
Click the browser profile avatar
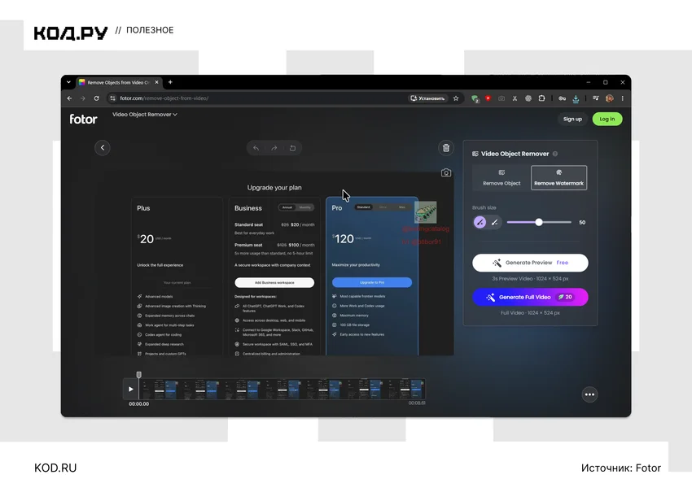pos(610,98)
